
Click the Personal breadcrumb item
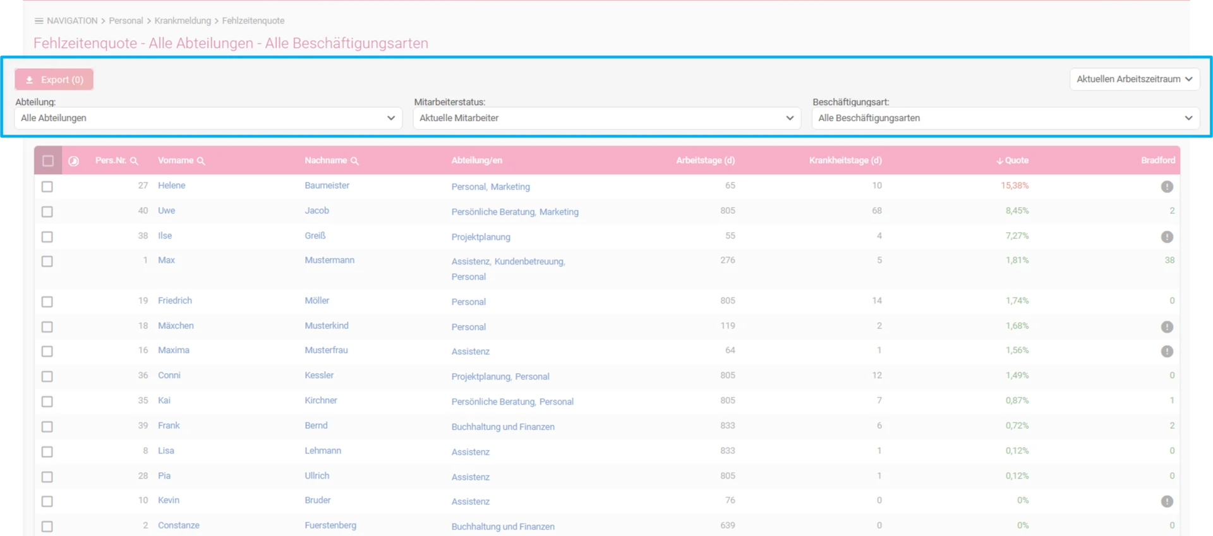126,21
